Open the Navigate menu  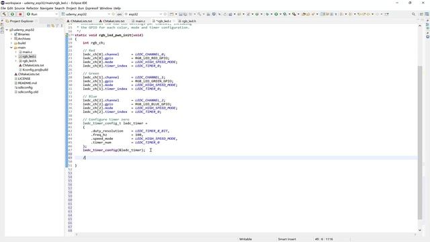pyautogui.click(x=46, y=8)
